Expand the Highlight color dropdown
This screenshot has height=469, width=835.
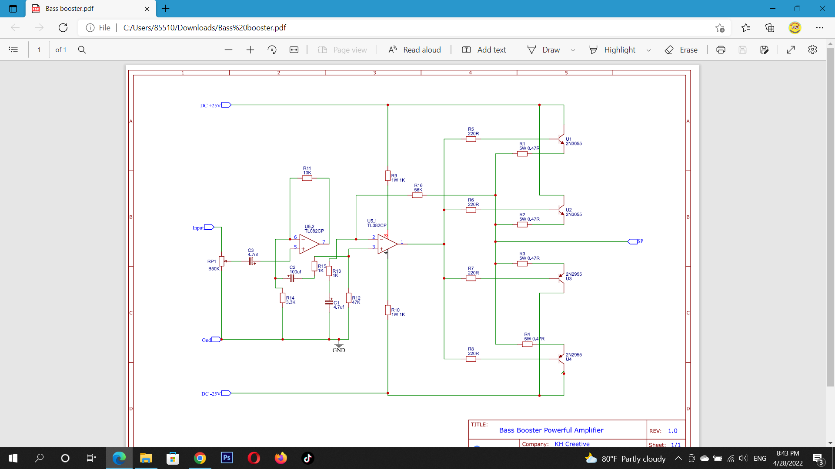point(648,50)
